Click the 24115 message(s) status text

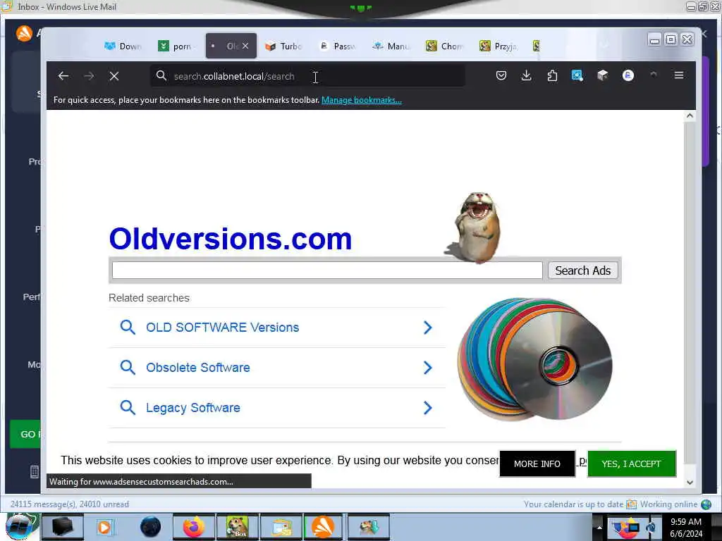tap(70, 504)
